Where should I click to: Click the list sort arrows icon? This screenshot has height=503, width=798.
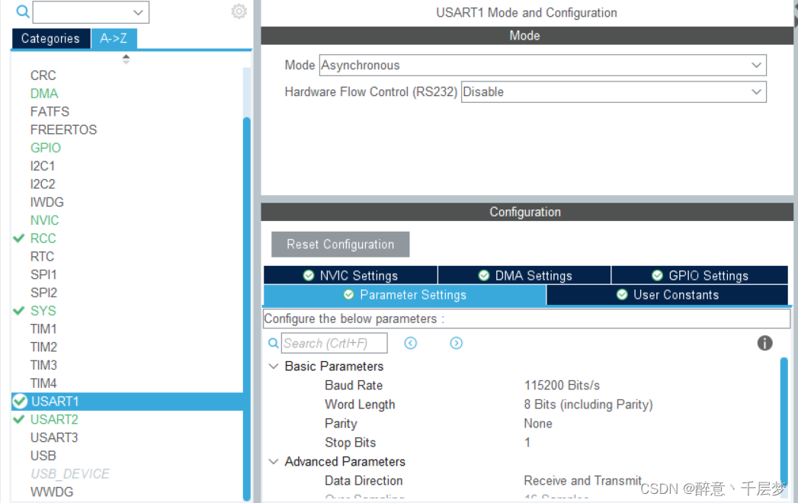[x=126, y=59]
